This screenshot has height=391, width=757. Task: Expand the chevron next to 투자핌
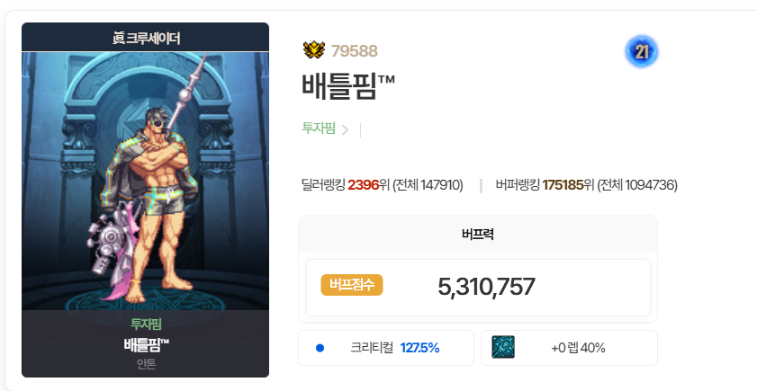345,129
